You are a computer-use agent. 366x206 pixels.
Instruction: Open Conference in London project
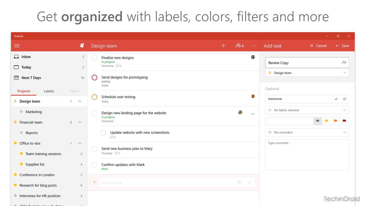tap(49, 175)
